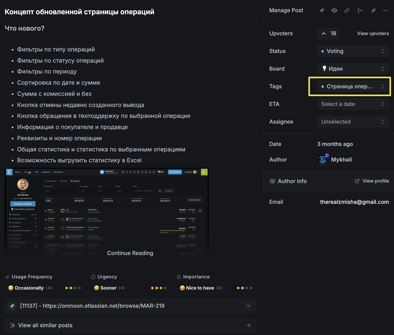The image size is (394, 335).
Task: Click the Jira integration icon in Manage Post
Action: coord(373,10)
